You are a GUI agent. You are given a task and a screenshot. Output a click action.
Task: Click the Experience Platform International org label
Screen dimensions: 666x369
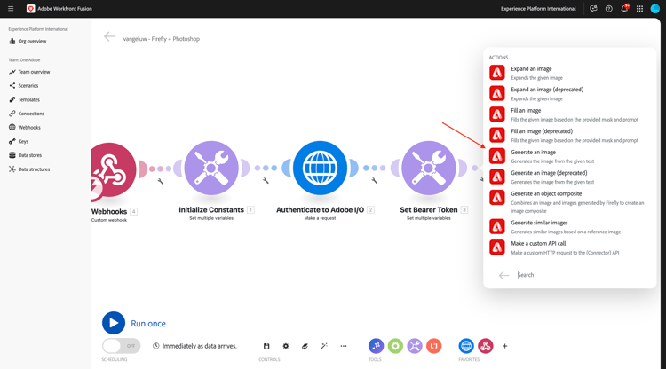click(538, 9)
